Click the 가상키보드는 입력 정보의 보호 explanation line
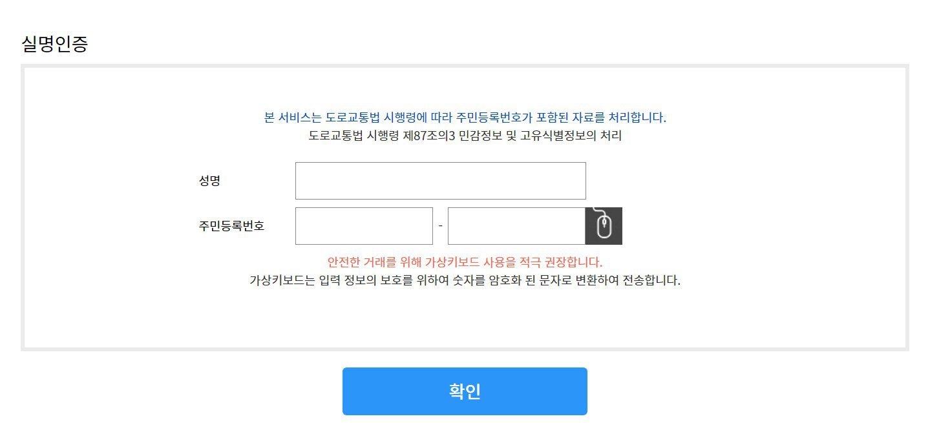Image resolution: width=939 pixels, height=423 pixels. 465,281
